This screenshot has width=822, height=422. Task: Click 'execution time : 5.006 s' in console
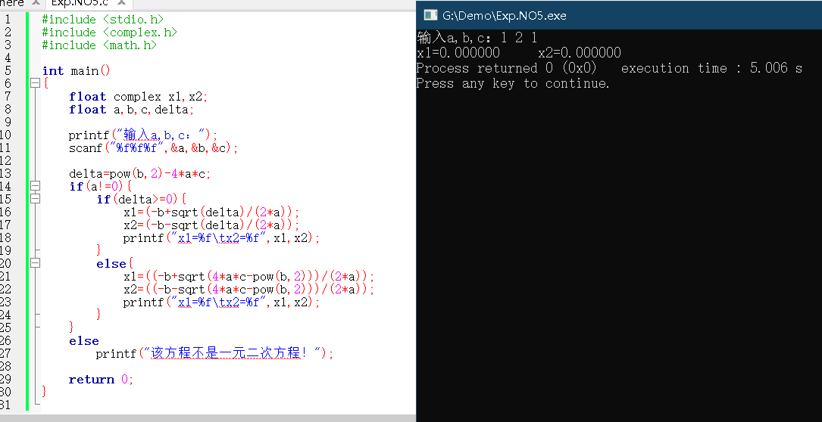(711, 68)
